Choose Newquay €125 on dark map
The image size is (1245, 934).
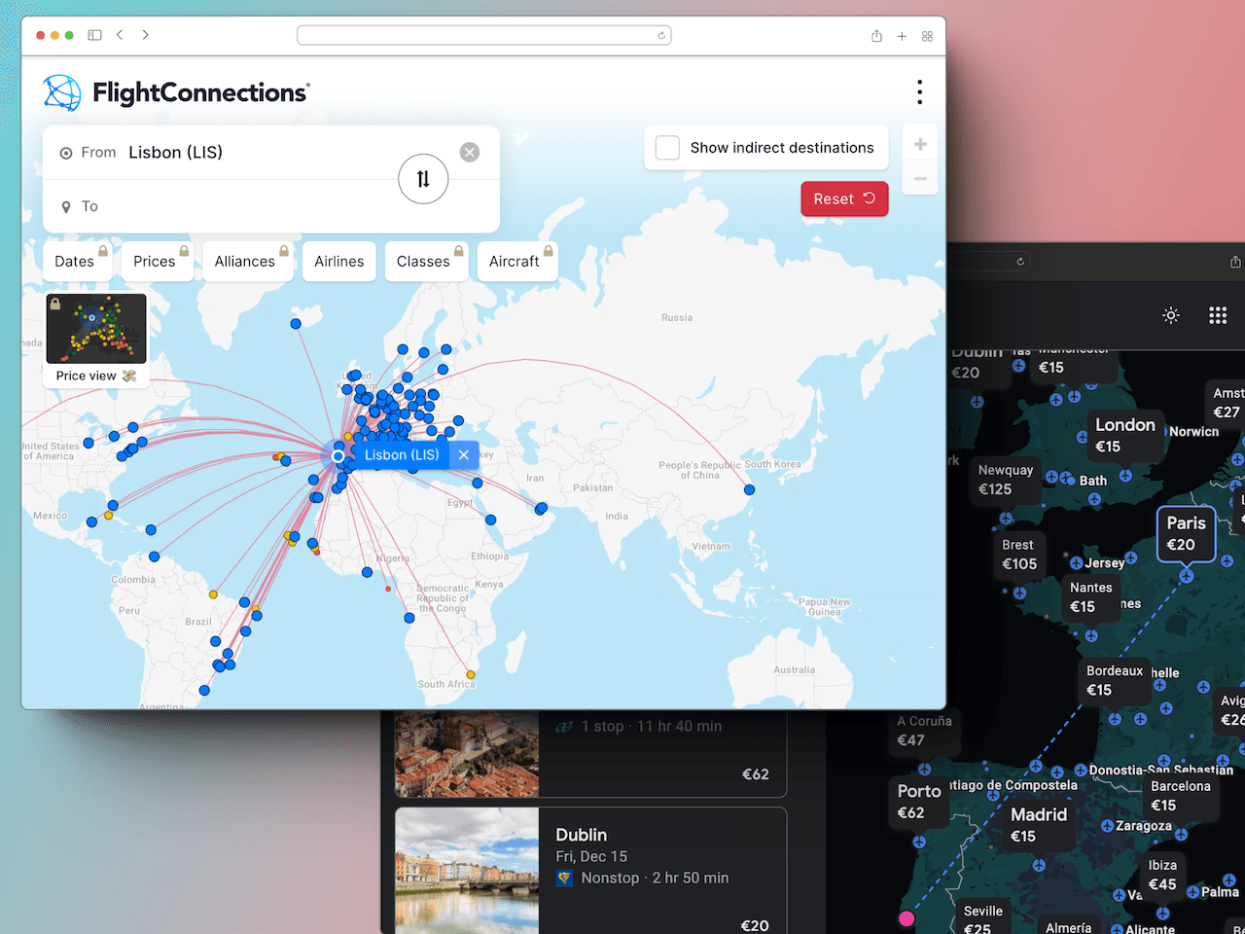1005,480
